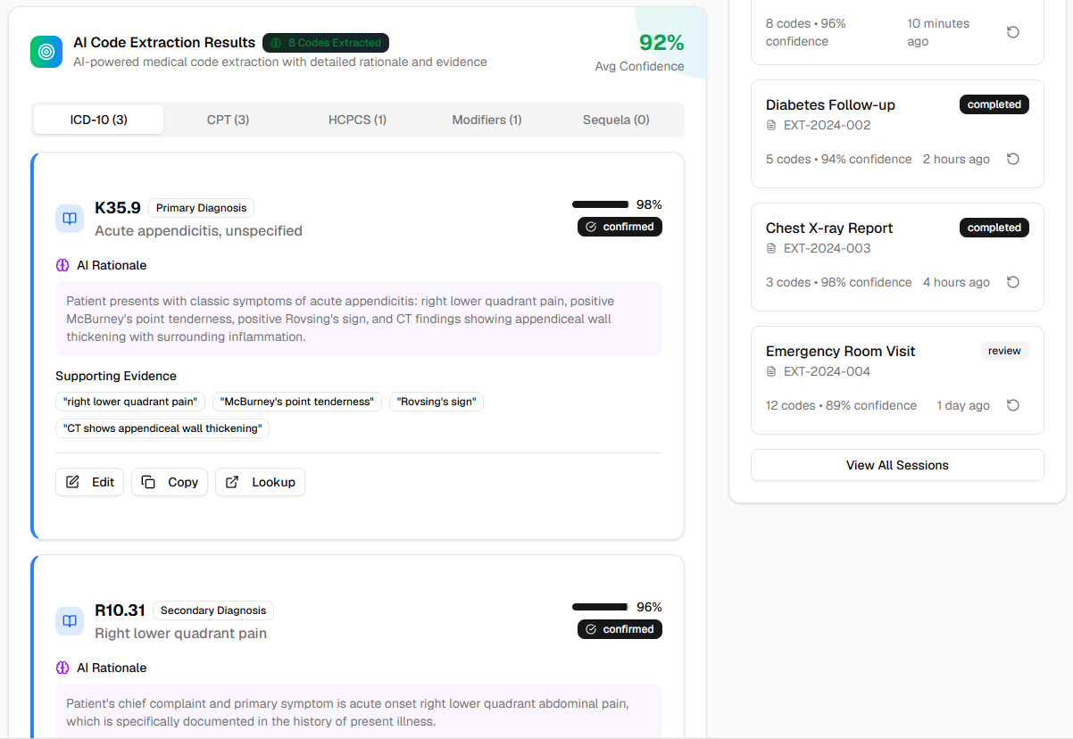
Task: Rerun the Diabetes Follow-up session via refresh icon
Action: coord(1012,159)
